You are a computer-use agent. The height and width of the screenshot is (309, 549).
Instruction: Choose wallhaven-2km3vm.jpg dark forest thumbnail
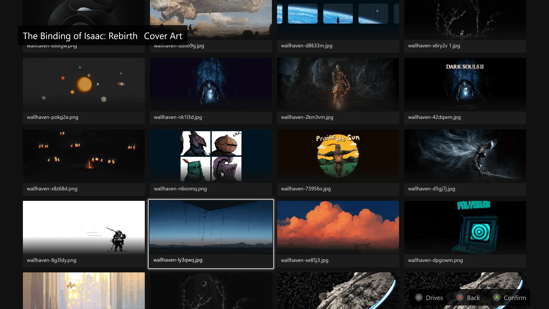pos(338,85)
